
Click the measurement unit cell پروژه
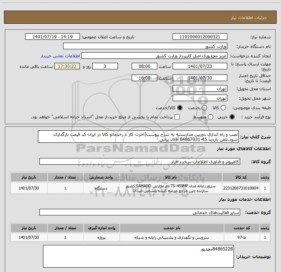point(101,237)
